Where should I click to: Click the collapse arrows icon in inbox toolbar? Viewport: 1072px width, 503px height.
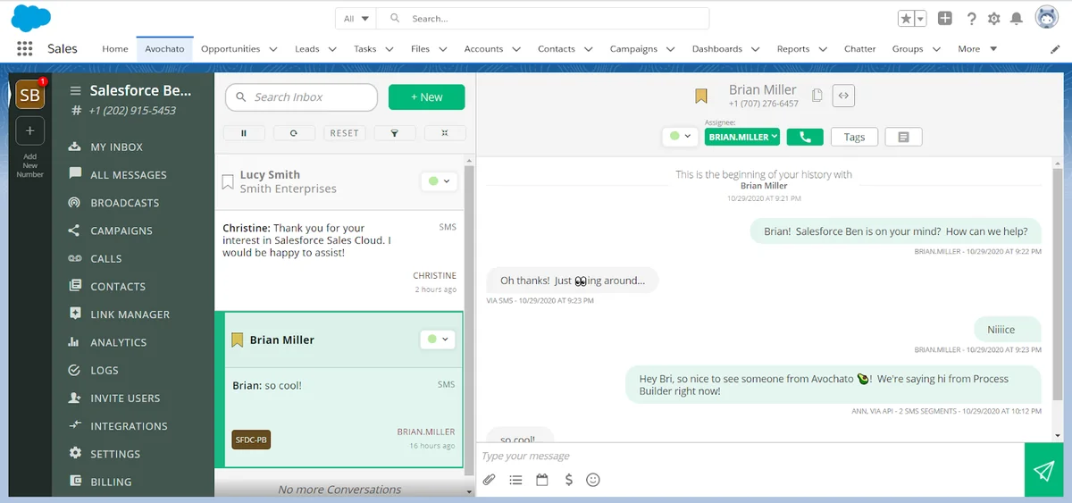(x=444, y=133)
